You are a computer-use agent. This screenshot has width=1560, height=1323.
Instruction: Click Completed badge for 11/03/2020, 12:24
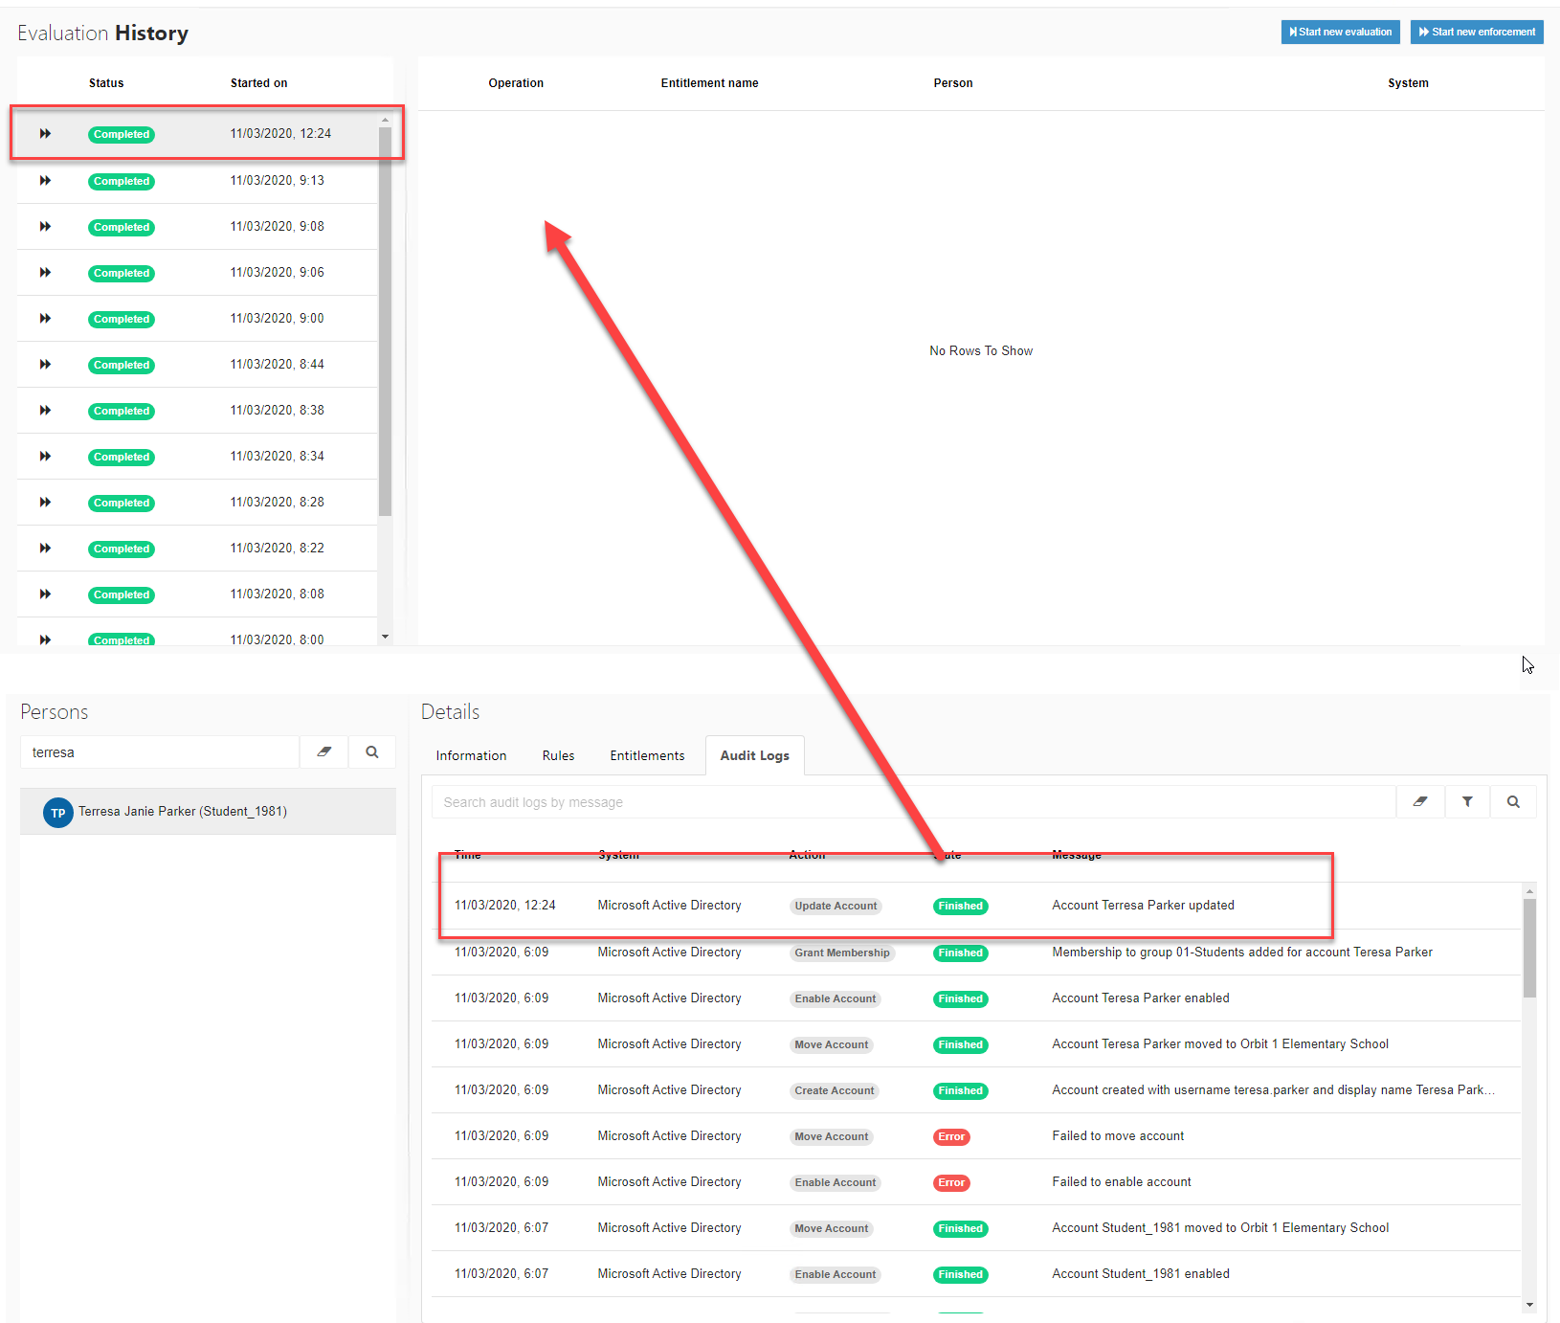pyautogui.click(x=122, y=135)
